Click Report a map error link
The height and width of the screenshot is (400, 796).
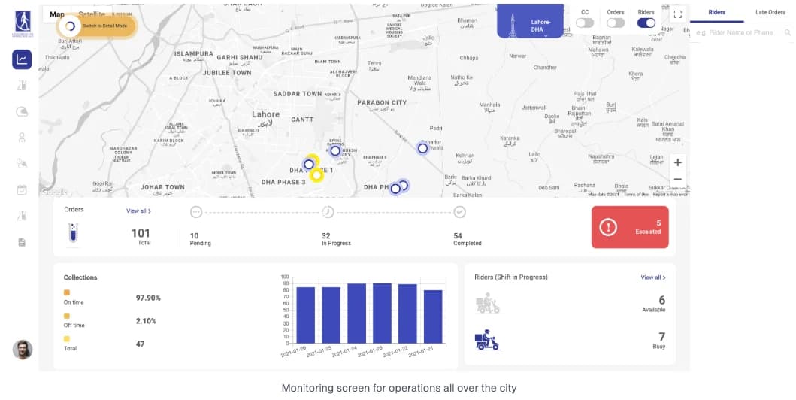670,195
